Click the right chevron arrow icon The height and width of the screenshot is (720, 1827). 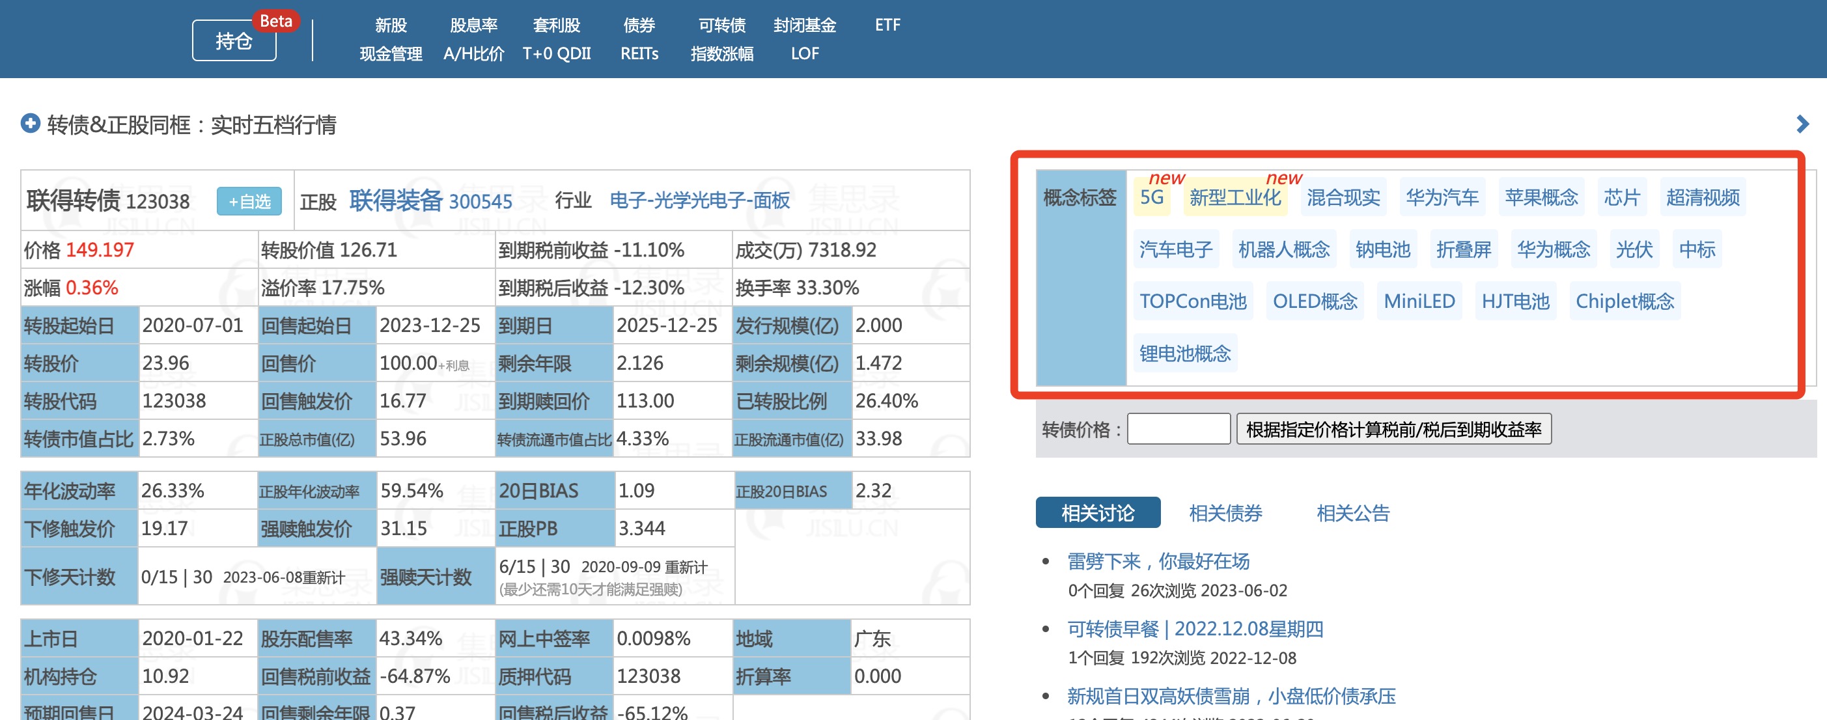pos(1802,124)
